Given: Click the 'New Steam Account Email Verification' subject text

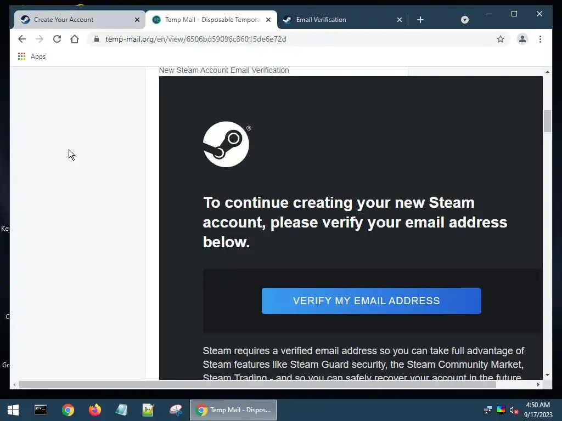Looking at the screenshot, I should coord(224,70).
